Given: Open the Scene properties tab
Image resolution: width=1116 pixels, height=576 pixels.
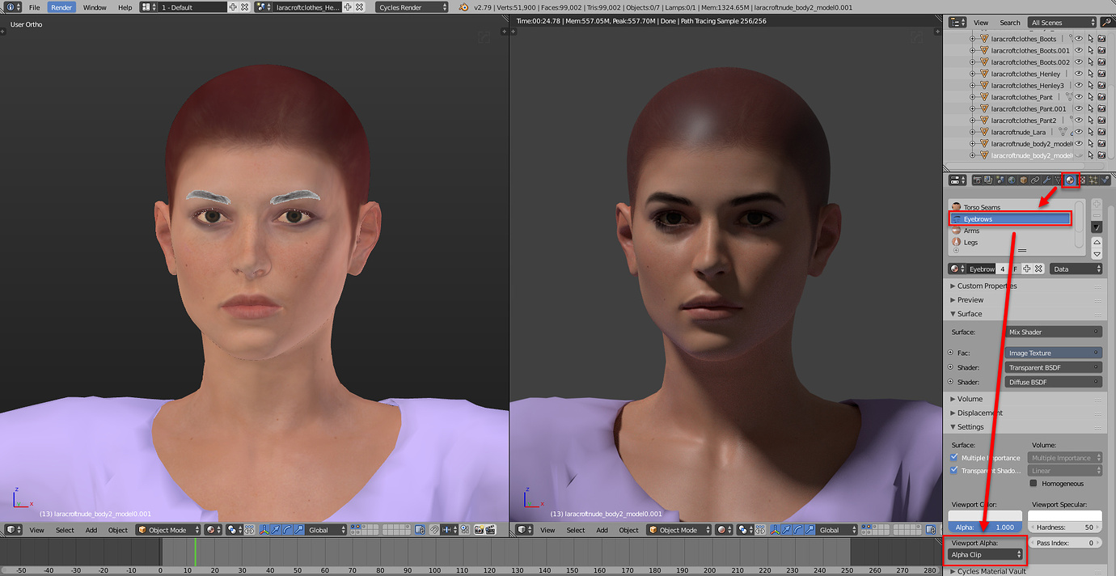Looking at the screenshot, I should coord(1000,180).
